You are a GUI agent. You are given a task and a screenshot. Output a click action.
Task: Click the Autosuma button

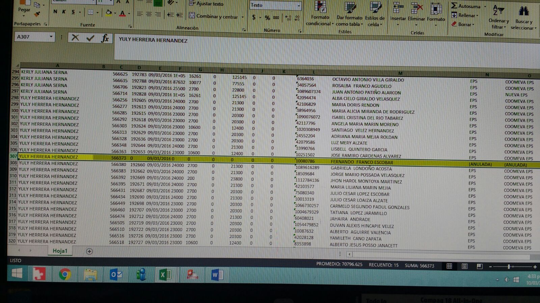[465, 6]
